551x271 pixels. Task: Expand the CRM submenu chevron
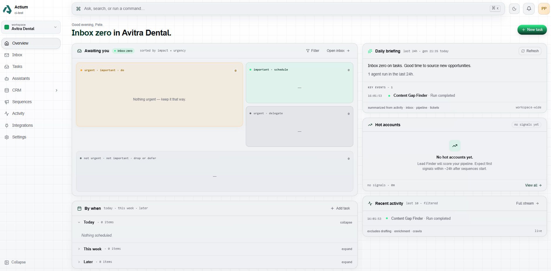57,90
